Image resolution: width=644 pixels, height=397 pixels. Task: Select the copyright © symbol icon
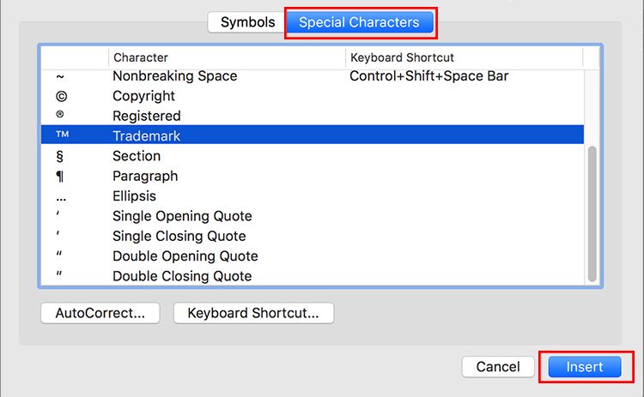(x=61, y=96)
